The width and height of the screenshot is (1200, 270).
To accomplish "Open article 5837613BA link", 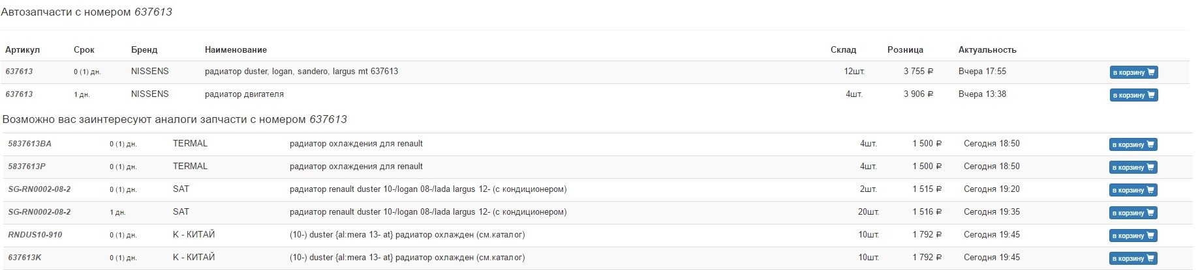I will (x=29, y=144).
